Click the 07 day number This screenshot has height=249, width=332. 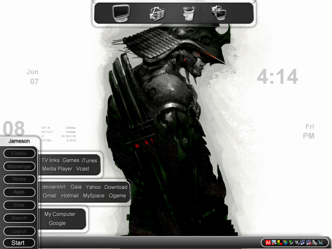[34, 81]
